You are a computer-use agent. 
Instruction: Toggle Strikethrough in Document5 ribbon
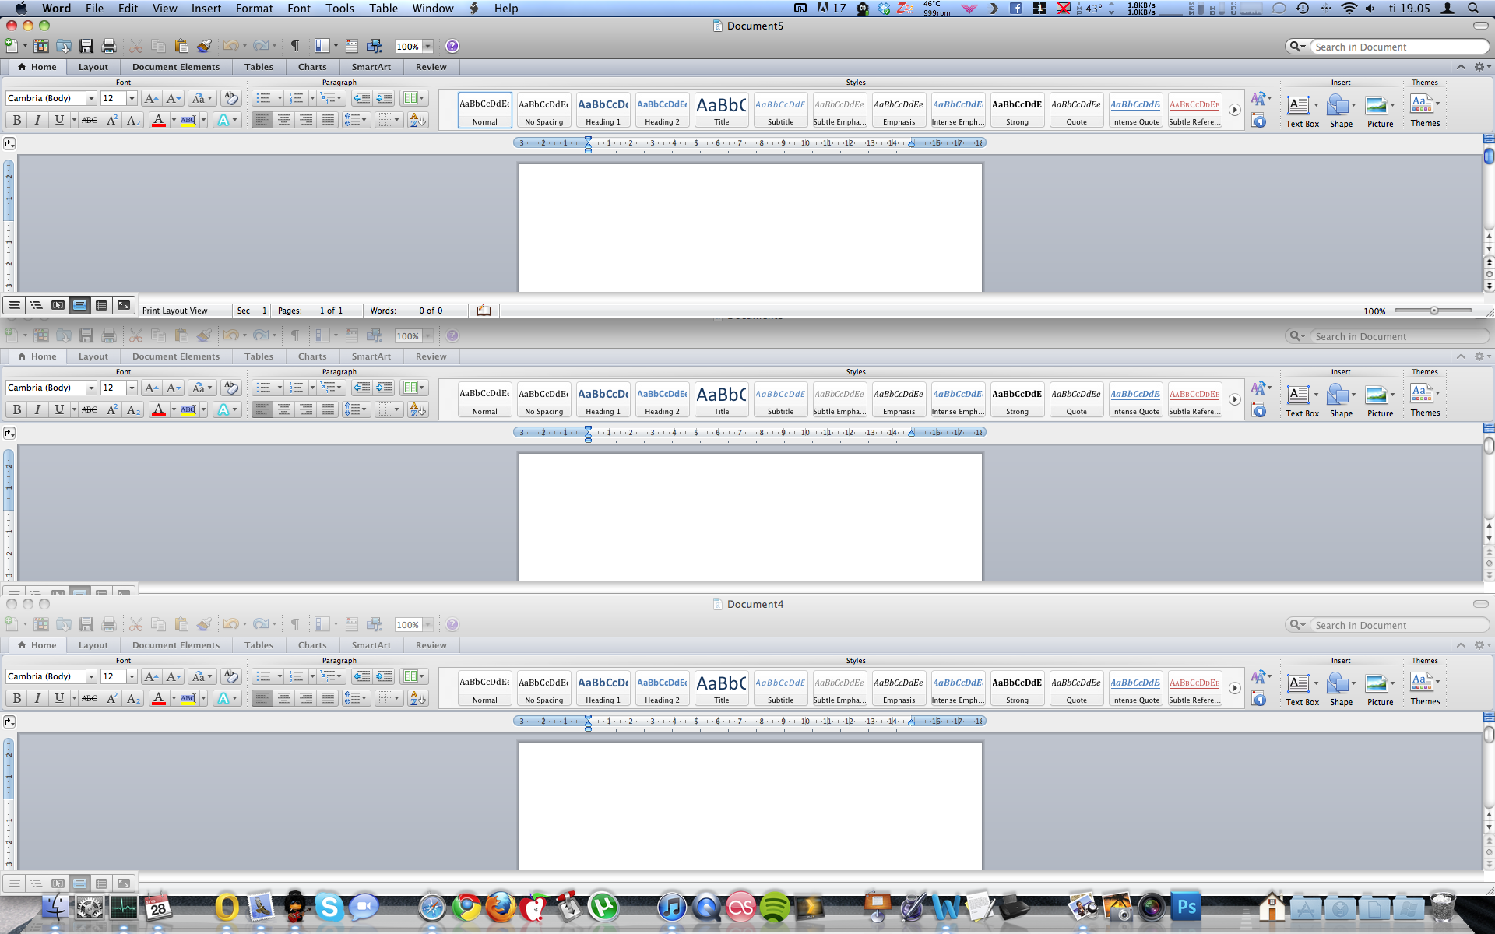pyautogui.click(x=90, y=120)
